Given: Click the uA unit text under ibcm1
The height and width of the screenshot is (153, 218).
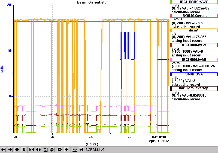Looking at the screenshot, I should point(174,34).
